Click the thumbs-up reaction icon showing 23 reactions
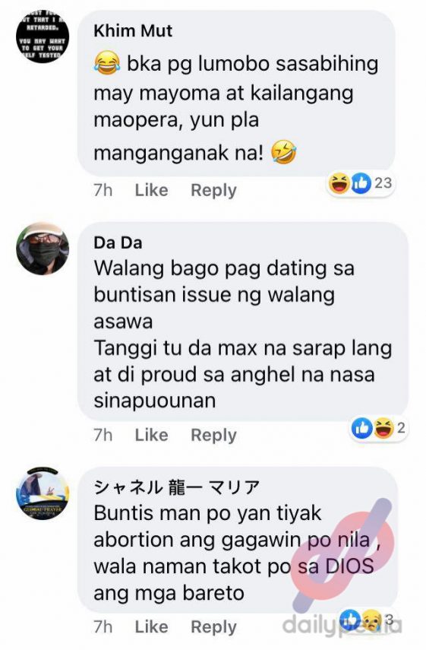Viewport: 426px width, 650px height. click(x=361, y=182)
